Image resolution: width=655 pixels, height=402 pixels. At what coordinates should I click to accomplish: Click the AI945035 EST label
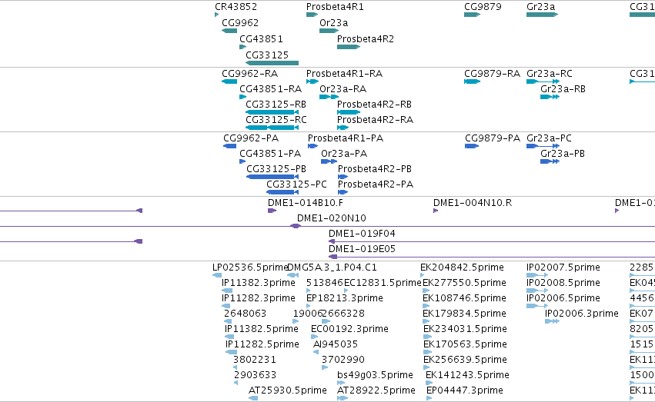tap(336, 344)
